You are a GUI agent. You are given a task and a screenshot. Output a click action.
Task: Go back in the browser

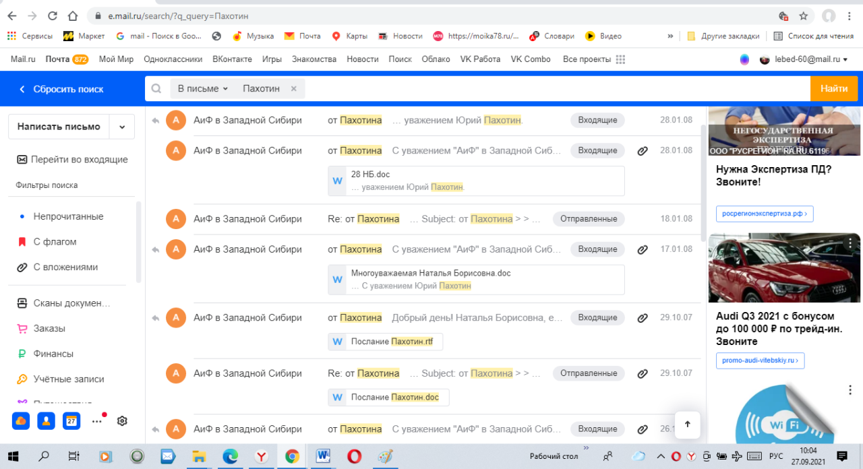pyautogui.click(x=12, y=15)
